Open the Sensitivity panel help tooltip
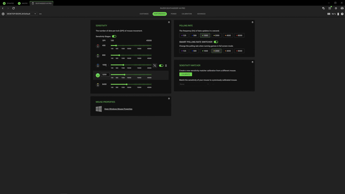 [169, 22]
